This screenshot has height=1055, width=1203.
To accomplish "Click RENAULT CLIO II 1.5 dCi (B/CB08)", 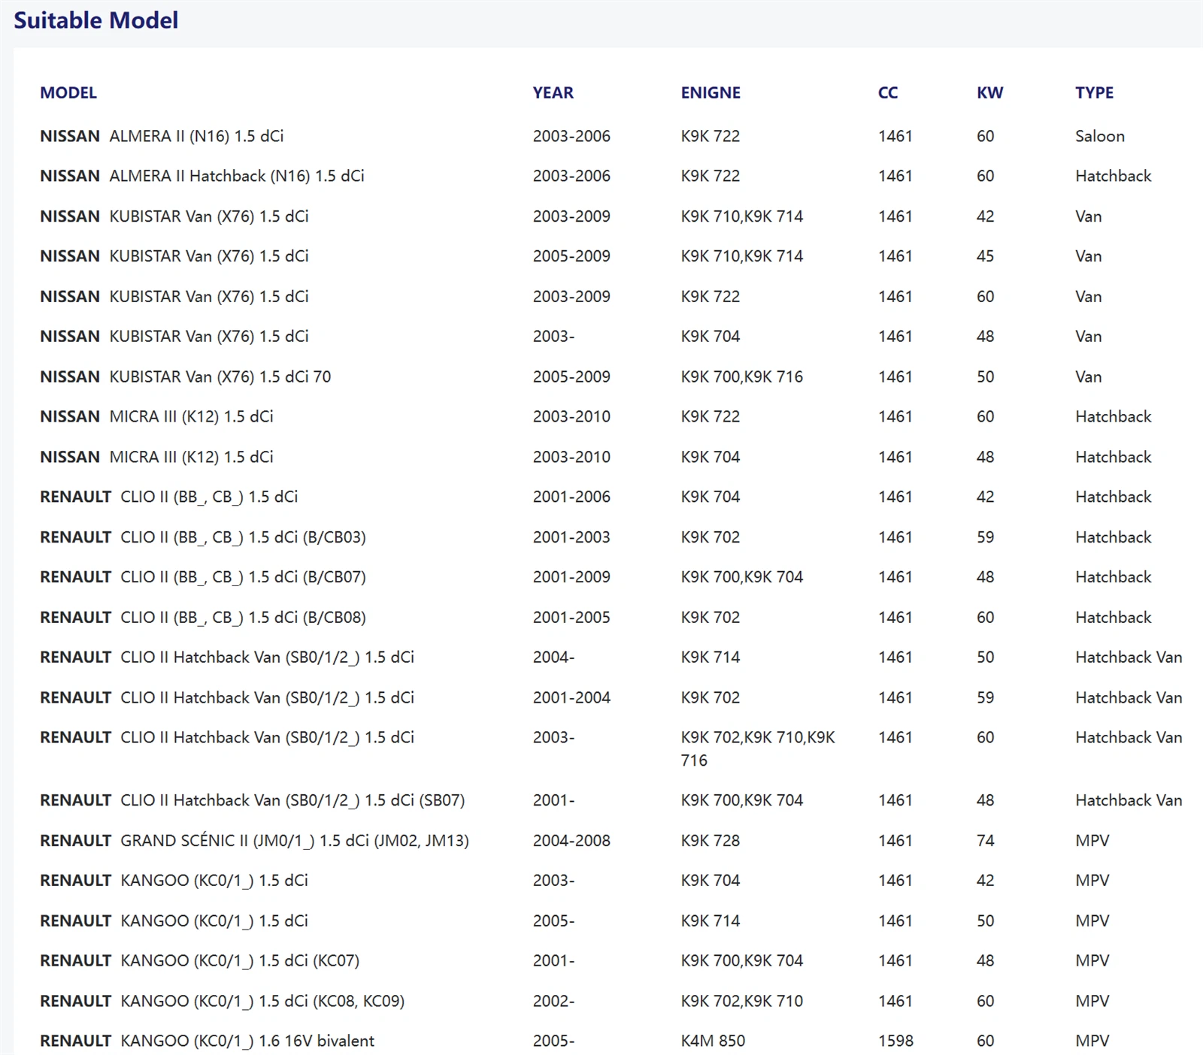I will 203,618.
